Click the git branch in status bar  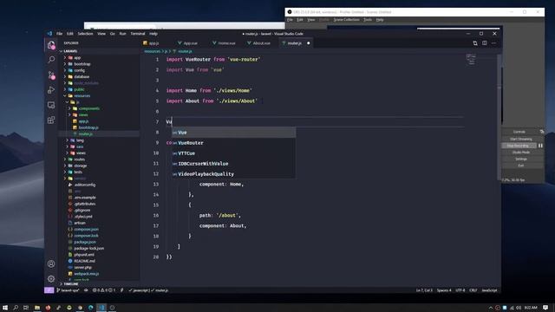[68, 290]
